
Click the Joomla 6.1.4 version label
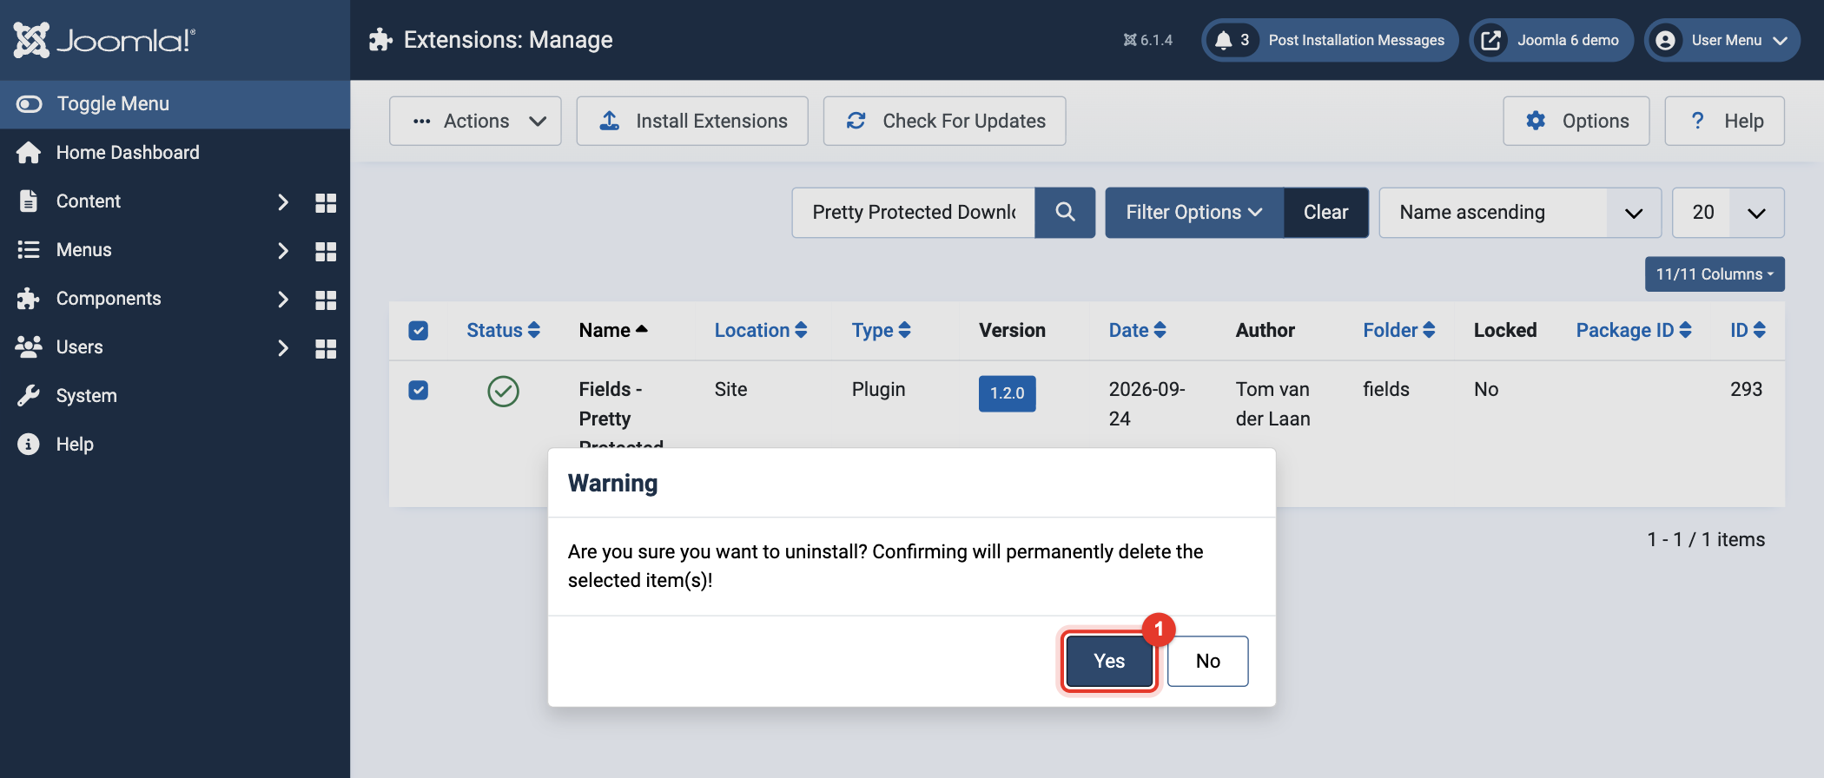point(1147,40)
